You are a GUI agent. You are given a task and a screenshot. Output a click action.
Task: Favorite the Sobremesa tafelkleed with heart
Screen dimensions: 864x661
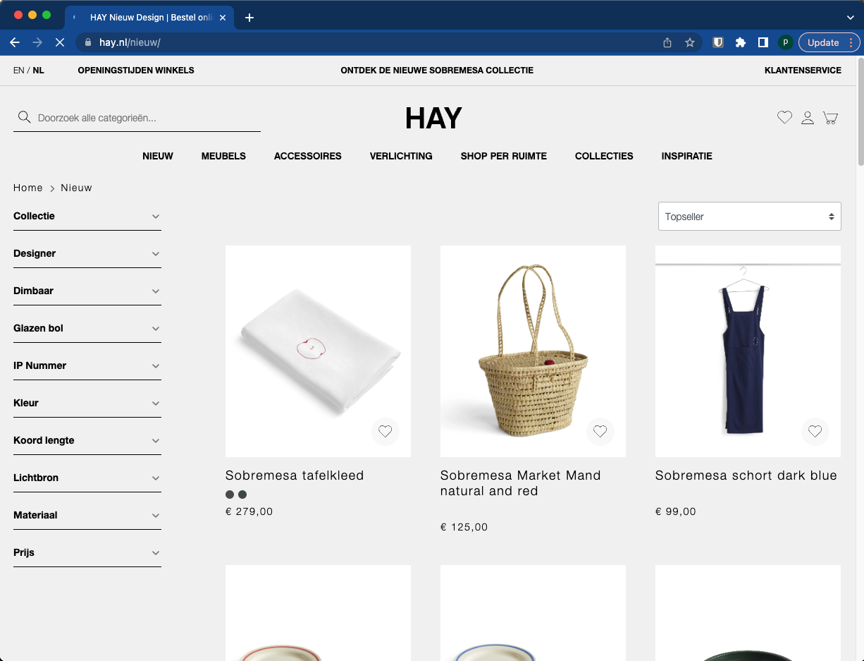click(385, 431)
